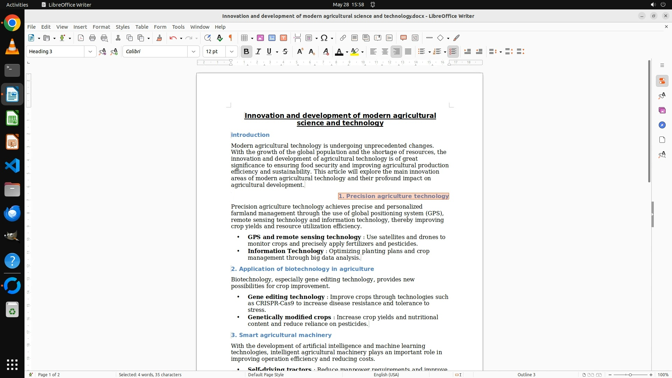Open the Calibri font name dropdown
672x378 pixels.
click(194, 51)
